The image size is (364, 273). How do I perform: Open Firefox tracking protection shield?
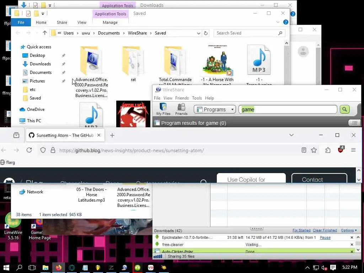(43, 150)
